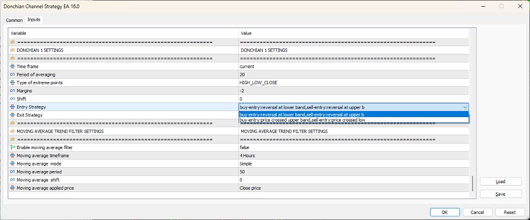Select the Exit Strategy row label
This screenshot has width=530, height=220.
point(30,115)
